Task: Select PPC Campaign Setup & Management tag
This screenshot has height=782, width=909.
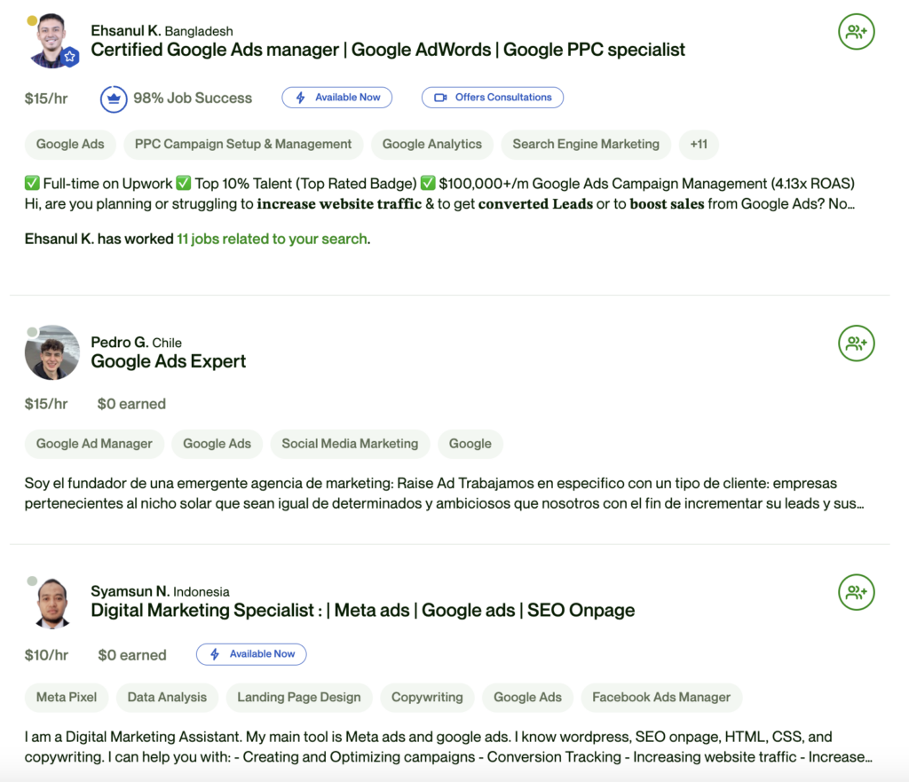Action: [x=243, y=145]
